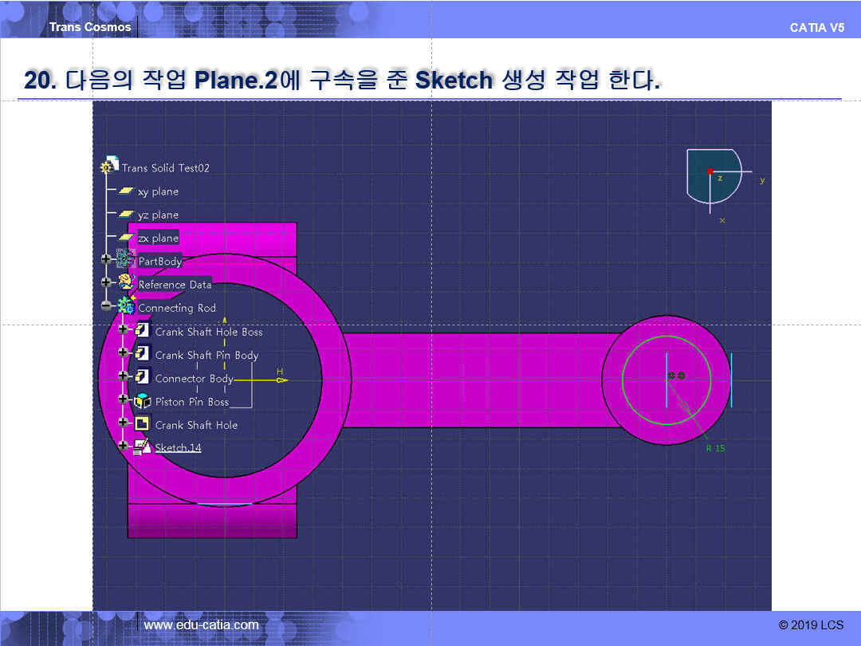Expand the Crank Shaft Hole Boss node
The image size is (861, 646).
pos(123,329)
